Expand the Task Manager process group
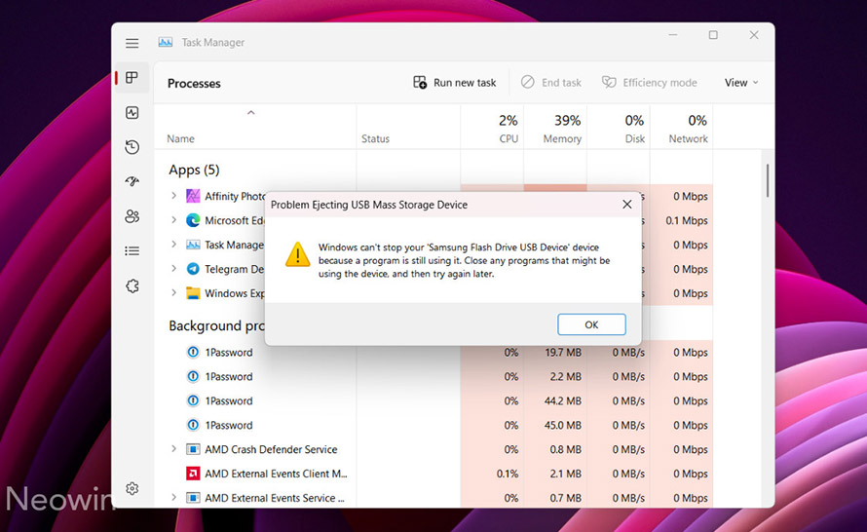Viewport: 867px width, 532px height. tap(173, 245)
